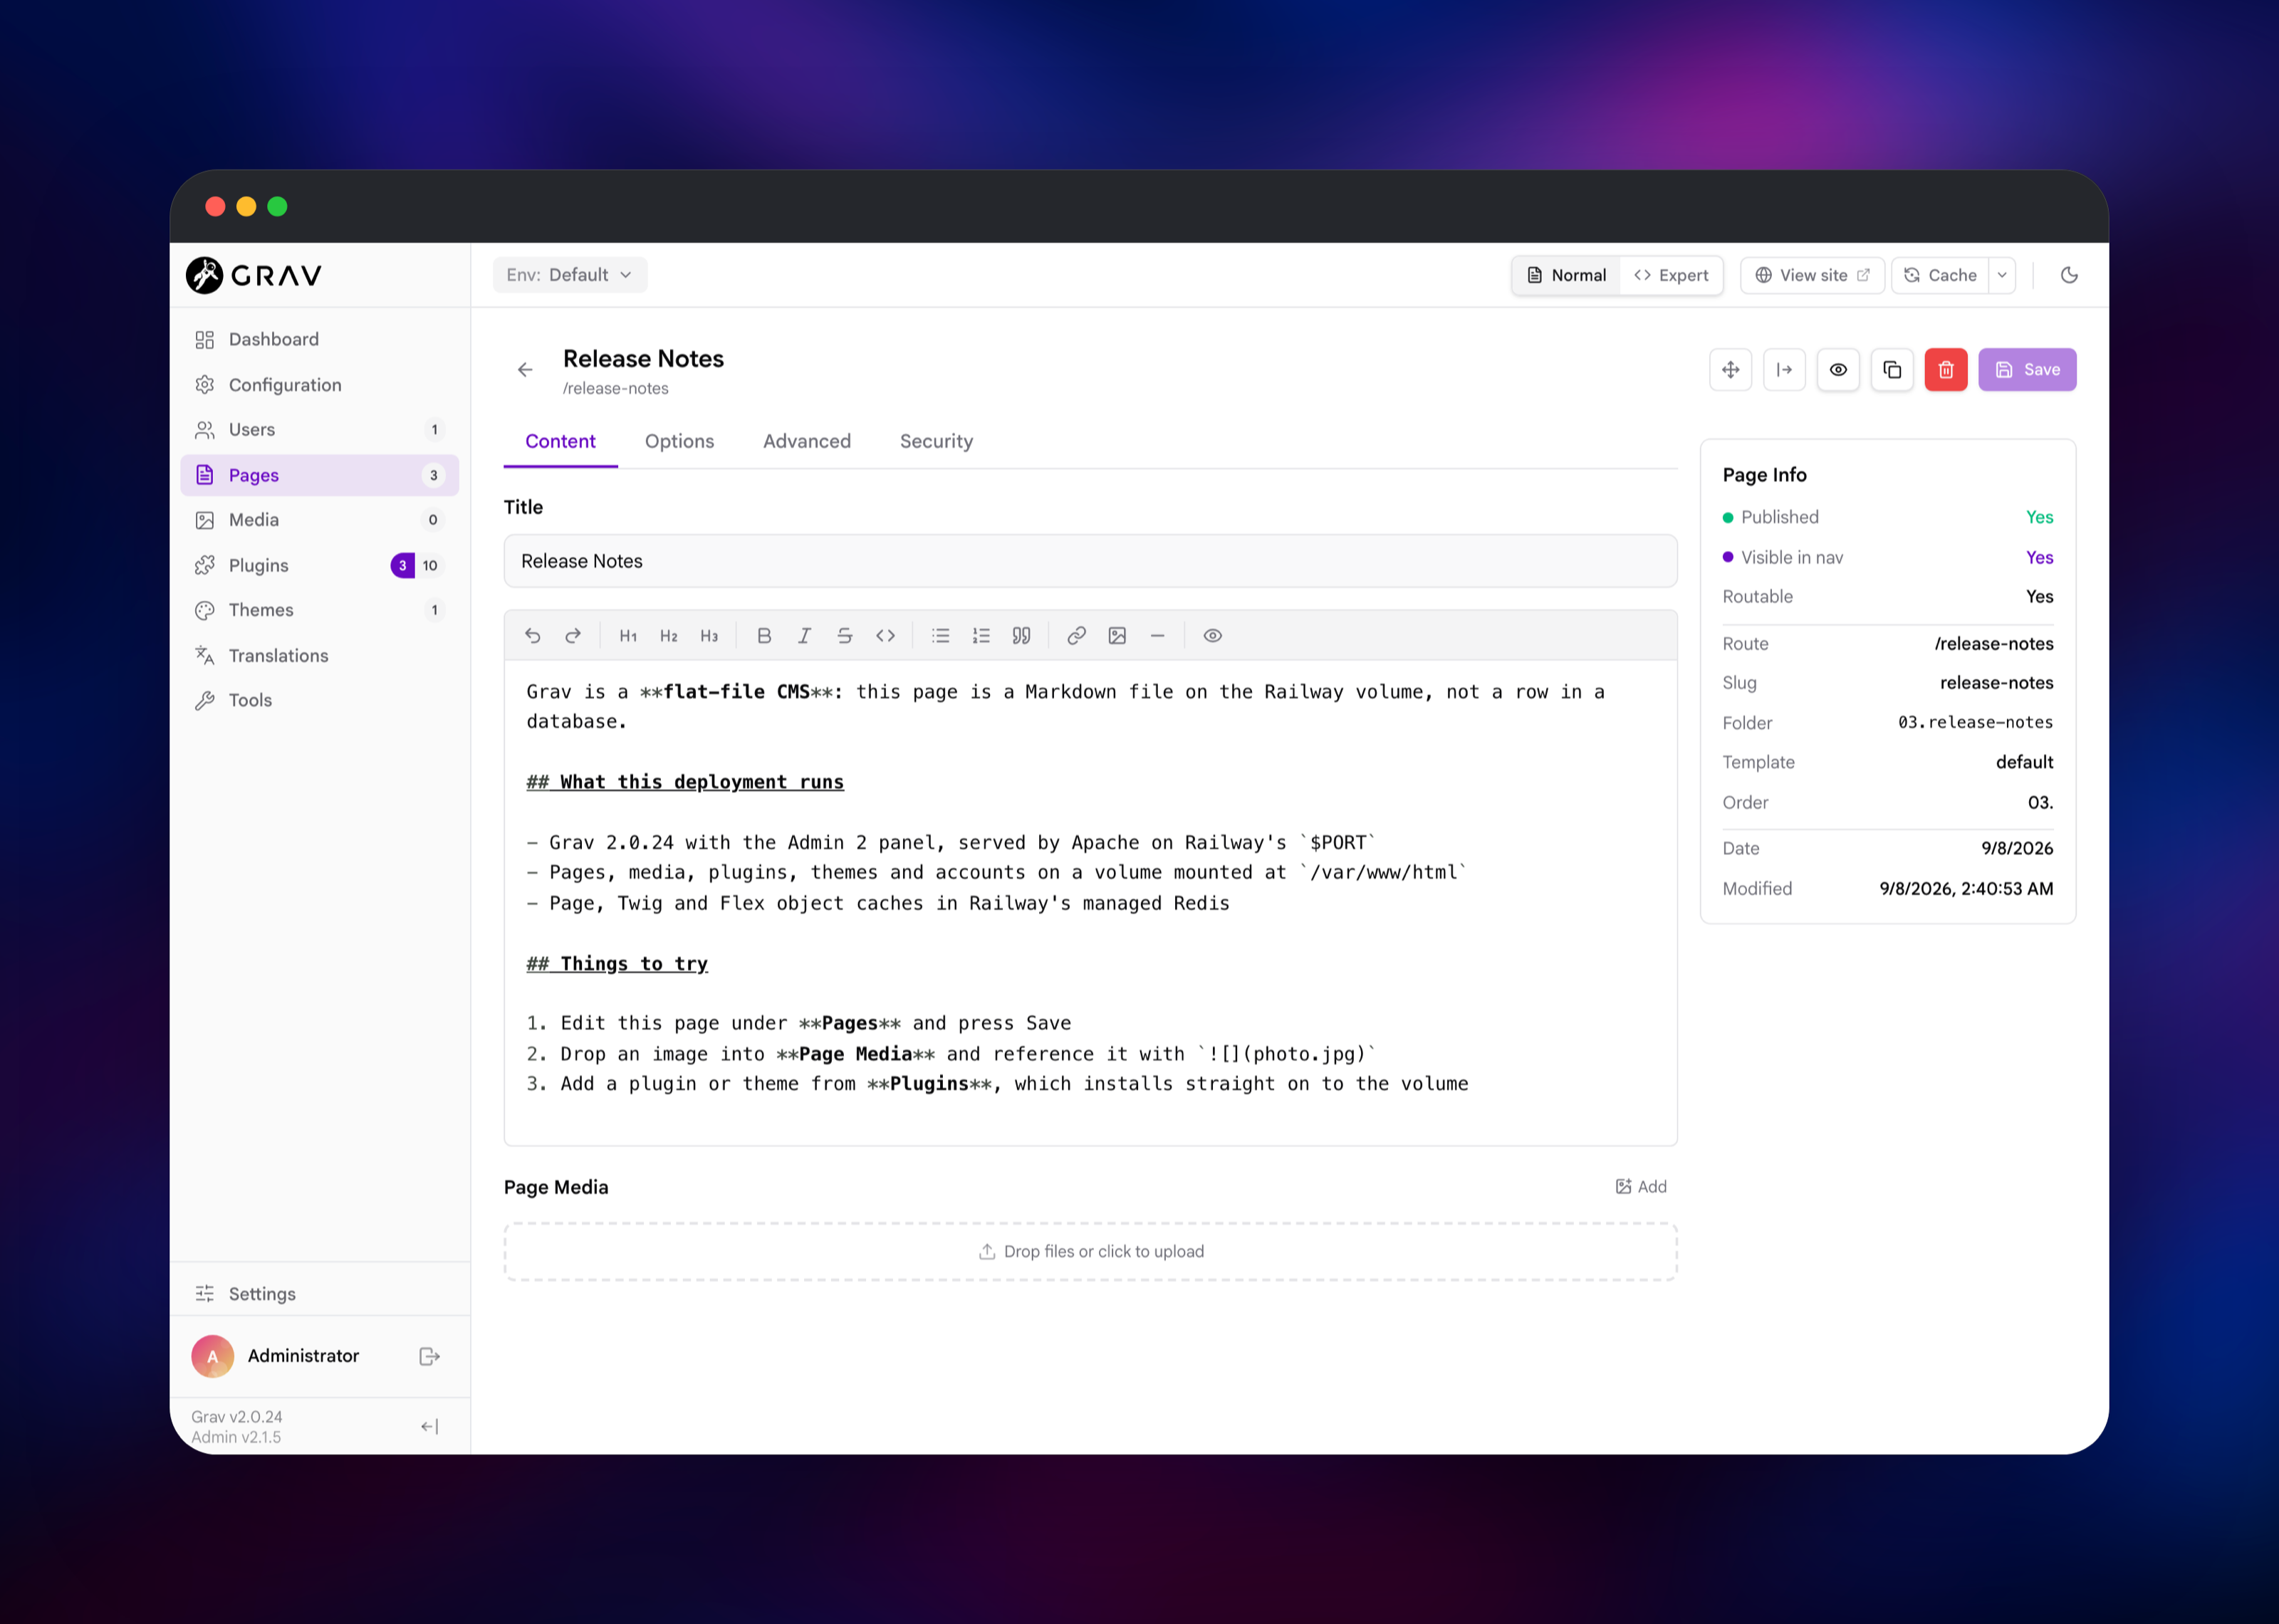Open Pages in sidebar
Screen dimensions: 2279x1624
coord(320,475)
